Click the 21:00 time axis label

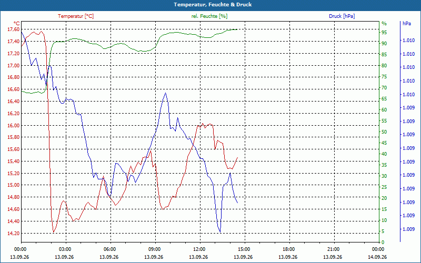pos(333,249)
